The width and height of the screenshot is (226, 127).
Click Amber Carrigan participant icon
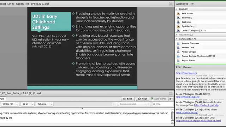178,52
